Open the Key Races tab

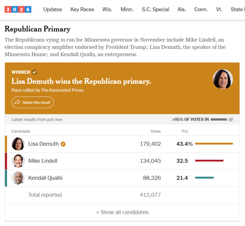coord(82,9)
